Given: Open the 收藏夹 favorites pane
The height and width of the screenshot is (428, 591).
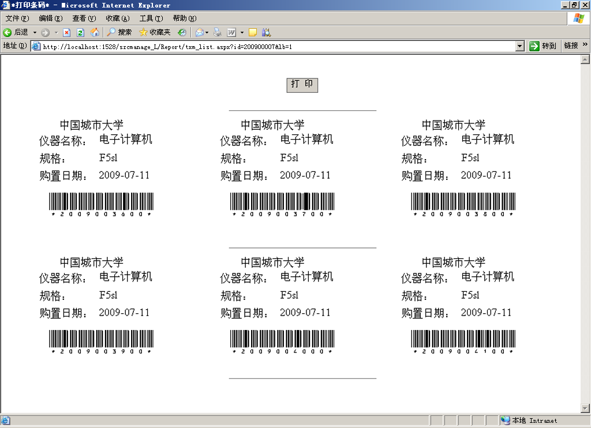Looking at the screenshot, I should [155, 32].
